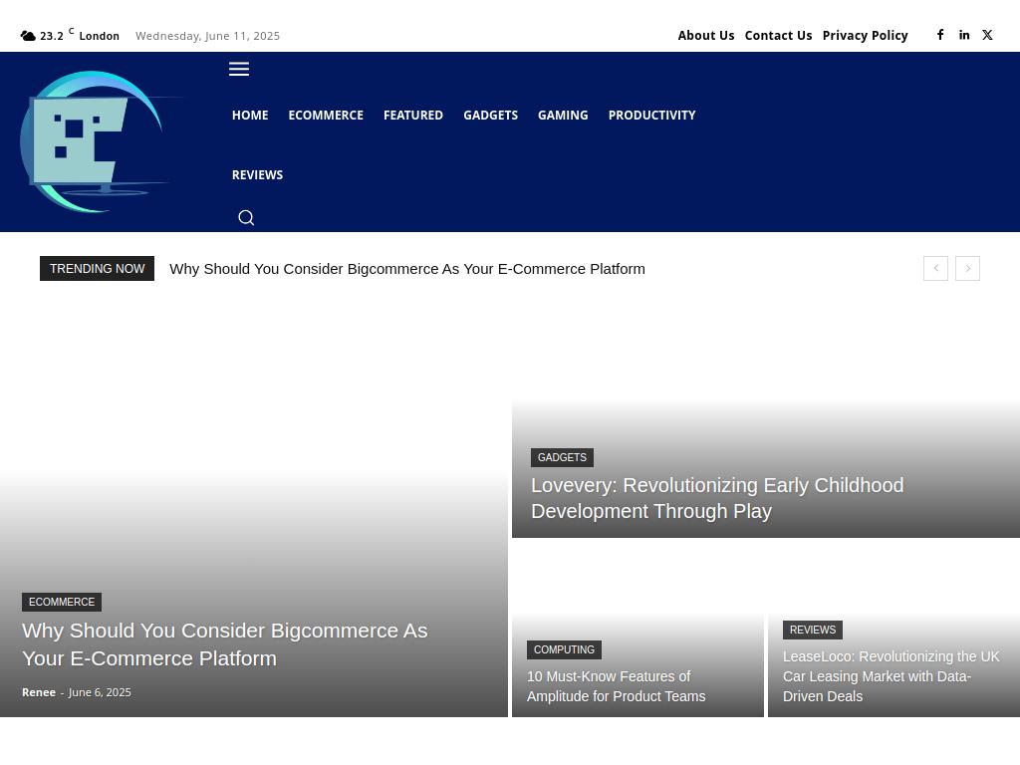This screenshot has width=1020, height=765.
Task: Click the ECOMMERCE category tag
Action: (x=62, y=602)
